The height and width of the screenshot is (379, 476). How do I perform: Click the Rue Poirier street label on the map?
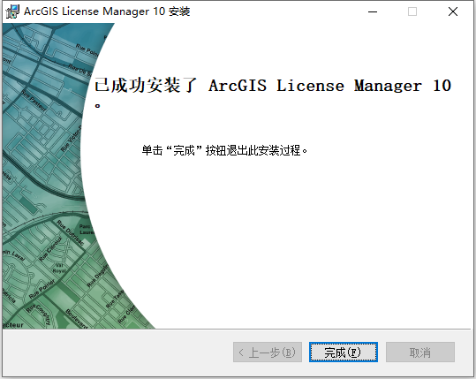pos(42,289)
